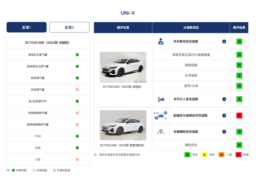Click the pedestrian safety icon
The image size is (260, 180).
coord(161,99)
